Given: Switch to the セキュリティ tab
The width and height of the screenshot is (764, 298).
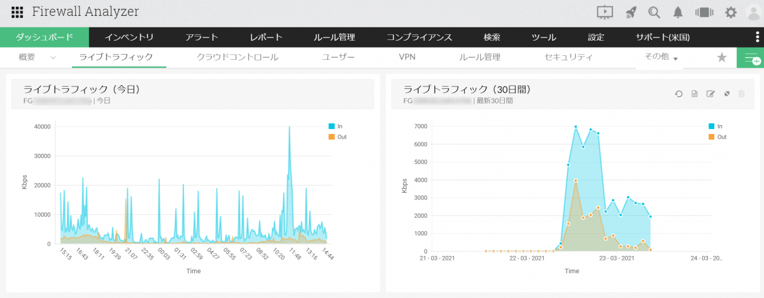Looking at the screenshot, I should (x=569, y=57).
